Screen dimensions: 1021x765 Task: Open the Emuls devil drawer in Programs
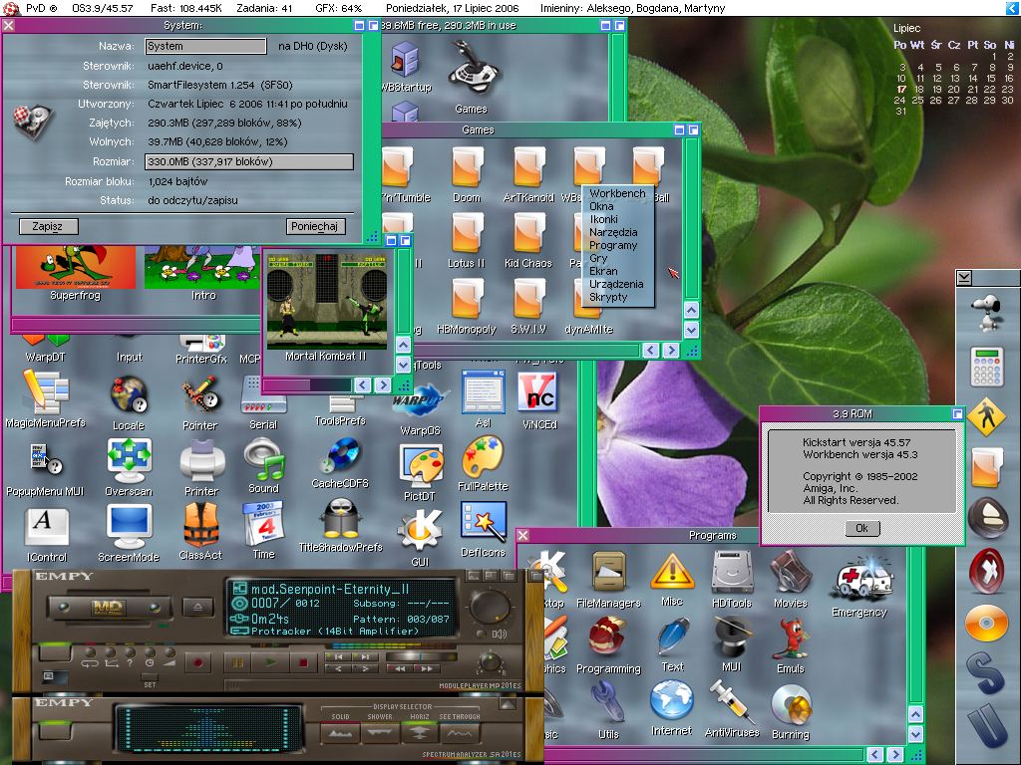(791, 638)
